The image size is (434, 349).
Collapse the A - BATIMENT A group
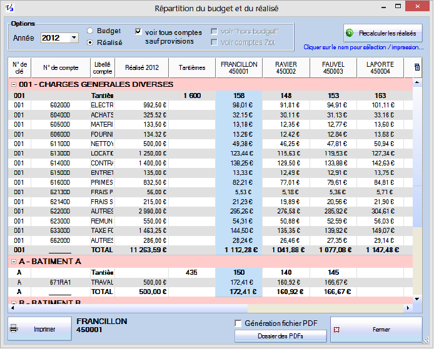pos(14,262)
